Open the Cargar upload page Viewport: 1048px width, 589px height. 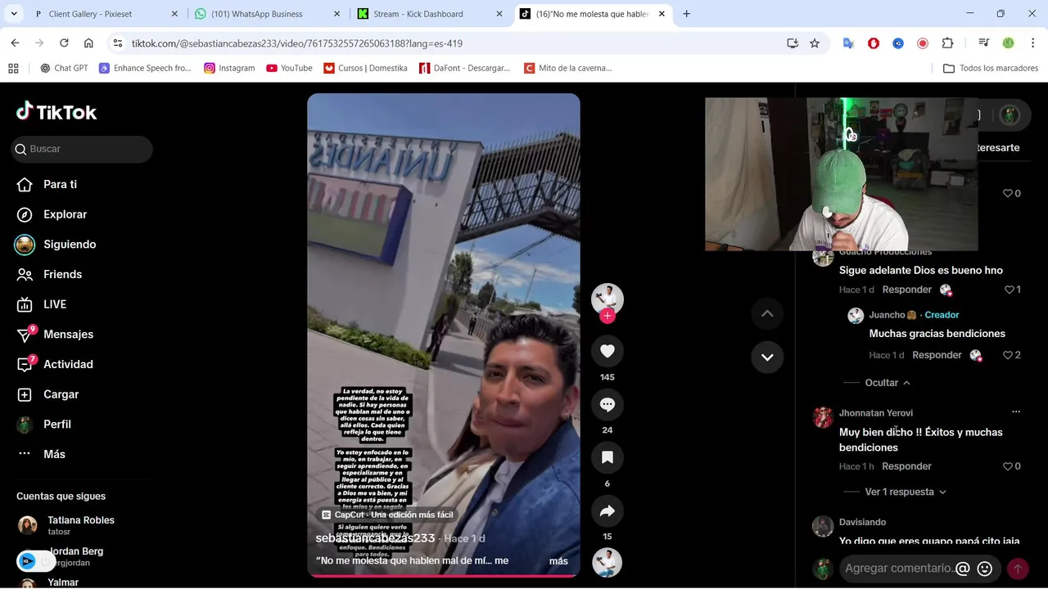47,394
